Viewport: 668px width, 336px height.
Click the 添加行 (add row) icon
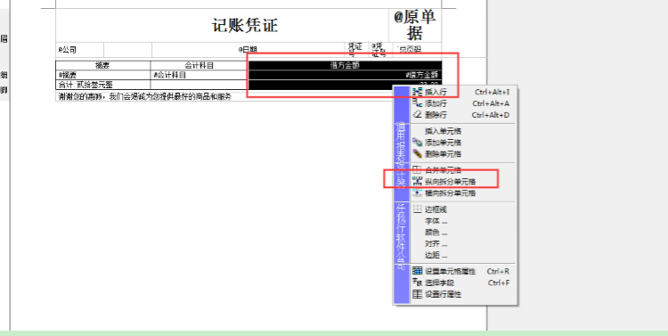[x=418, y=103]
